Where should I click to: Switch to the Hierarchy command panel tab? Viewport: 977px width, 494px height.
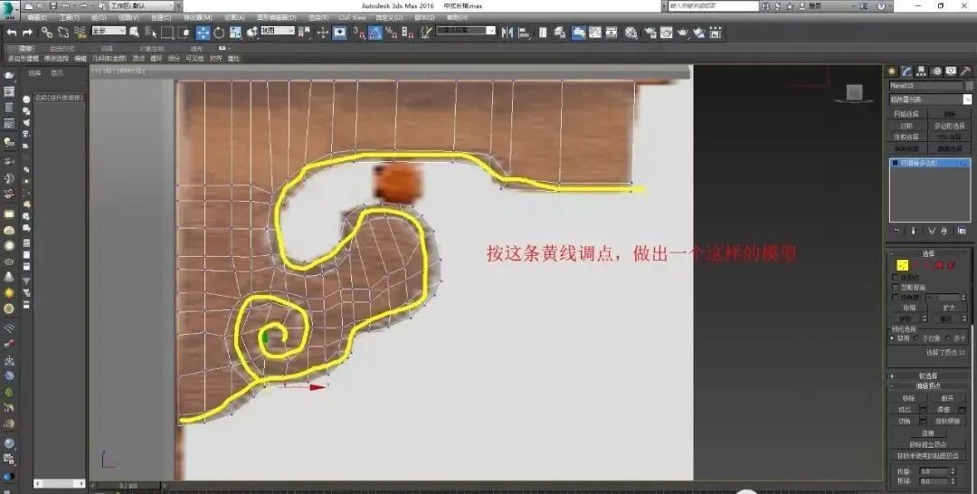[x=922, y=71]
